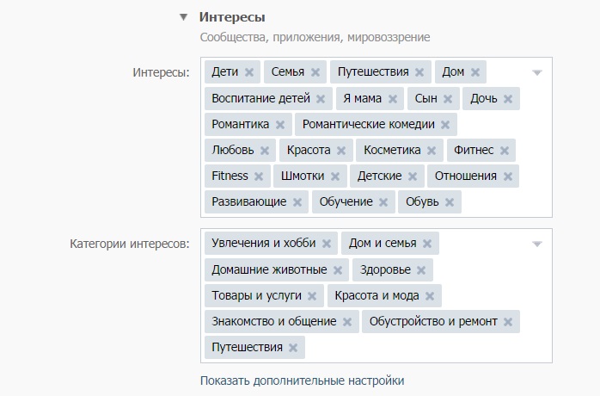Click Показать дополнительные настройки link
This screenshot has width=600, height=396.
pyautogui.click(x=302, y=380)
